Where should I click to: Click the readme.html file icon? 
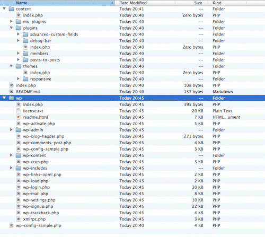point(19,117)
